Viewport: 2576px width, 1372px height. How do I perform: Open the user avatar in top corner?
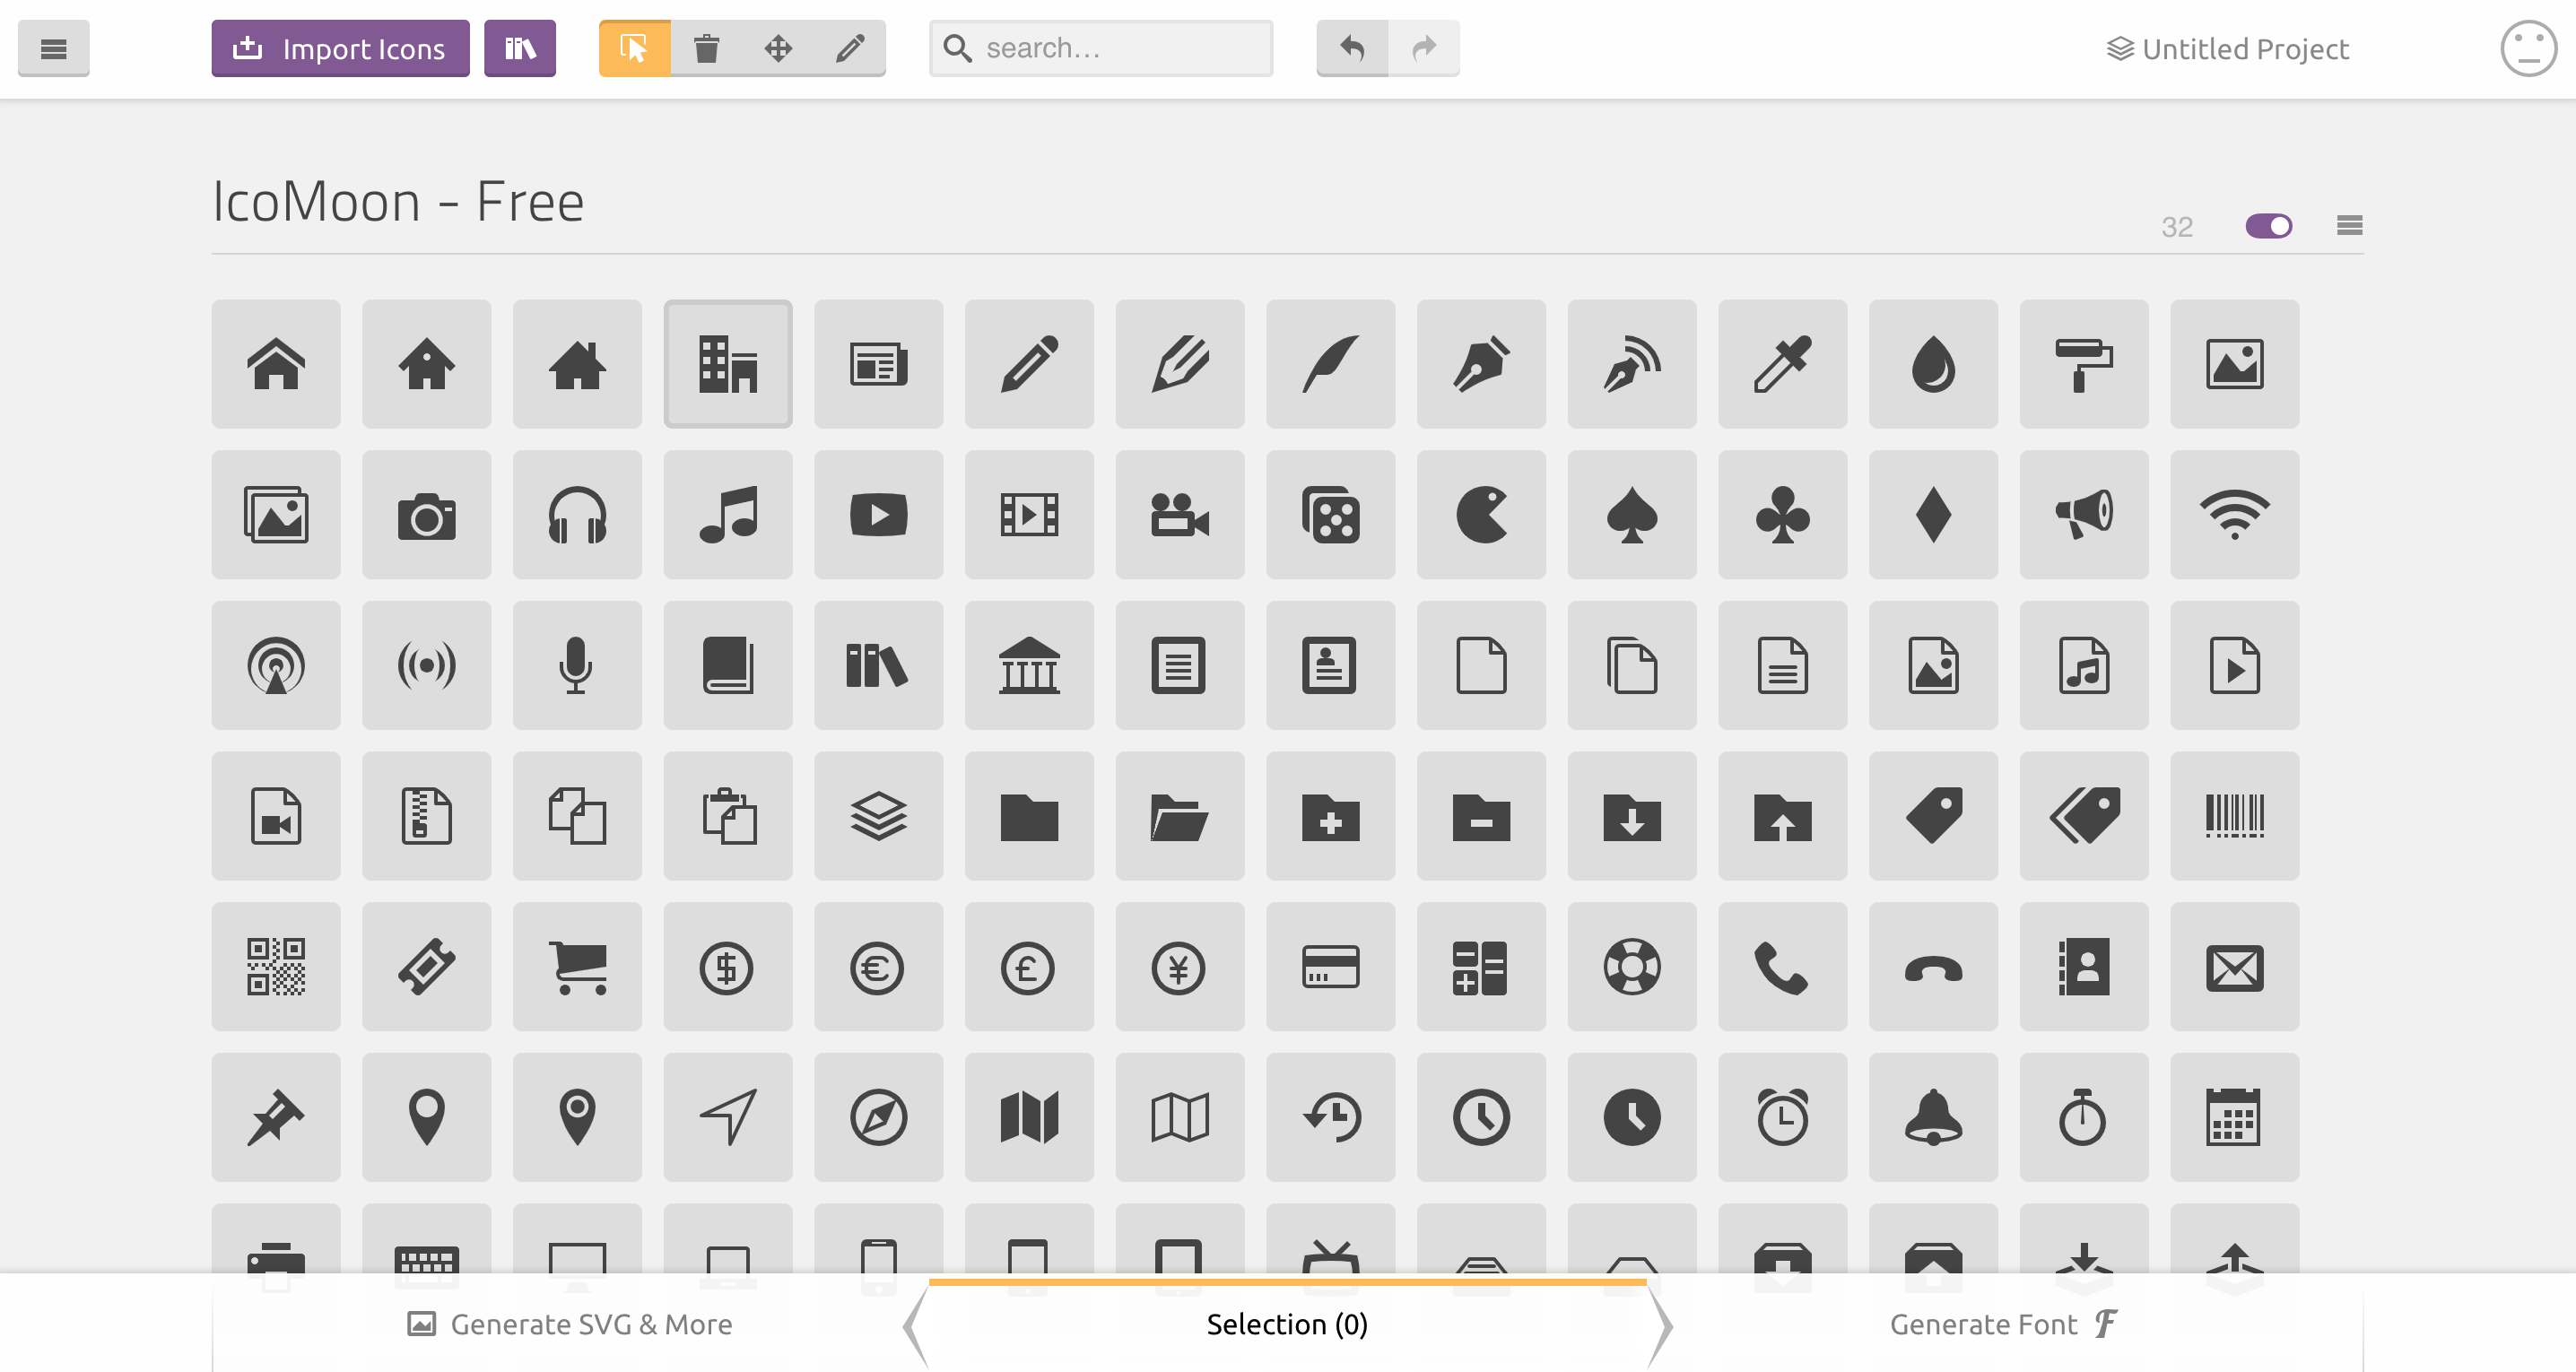point(2528,47)
